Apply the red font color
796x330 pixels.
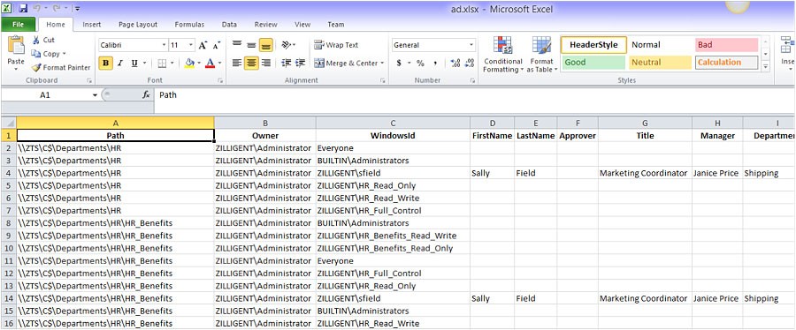(x=210, y=64)
